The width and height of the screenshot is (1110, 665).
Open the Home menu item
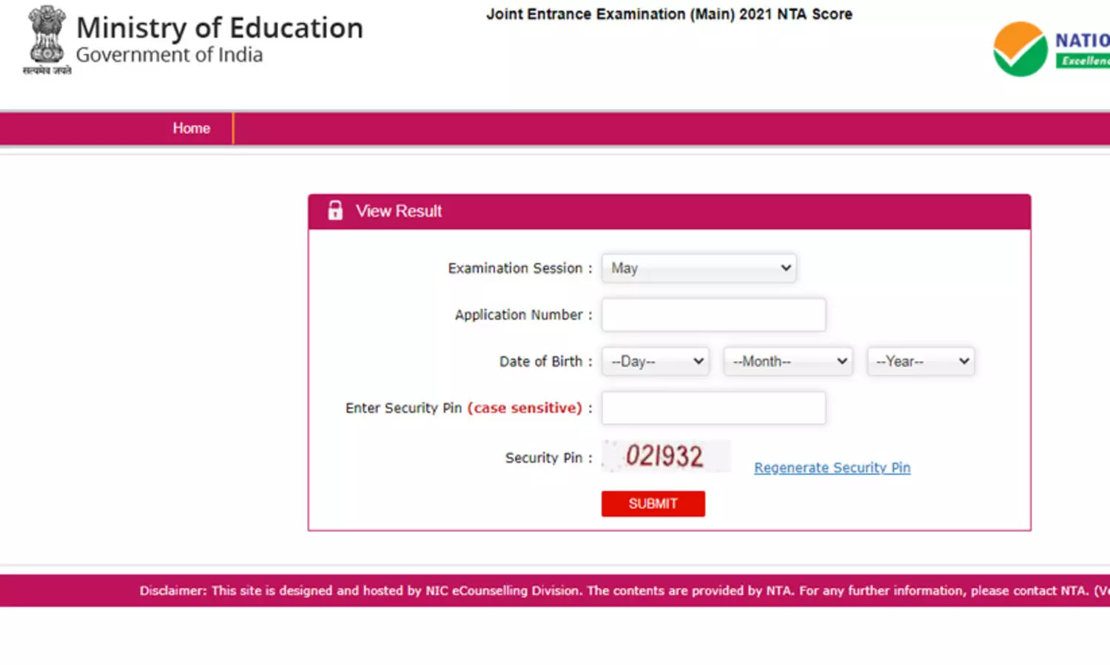click(x=191, y=129)
